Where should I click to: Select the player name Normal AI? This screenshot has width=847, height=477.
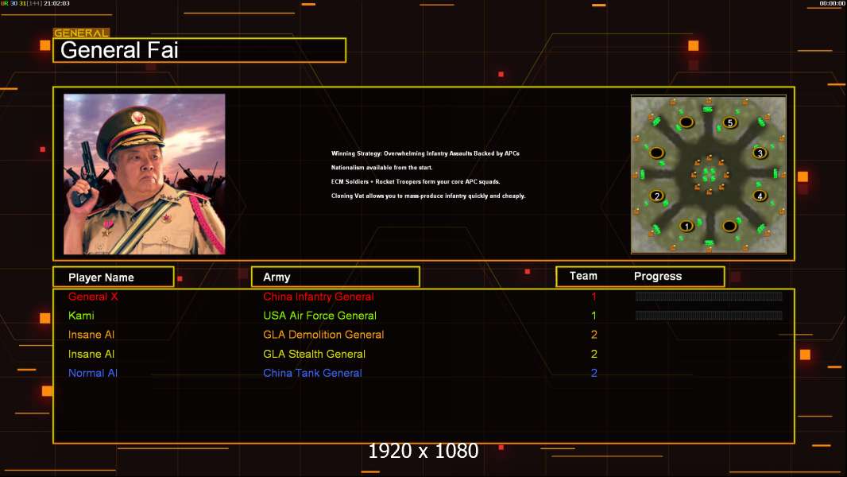click(93, 374)
